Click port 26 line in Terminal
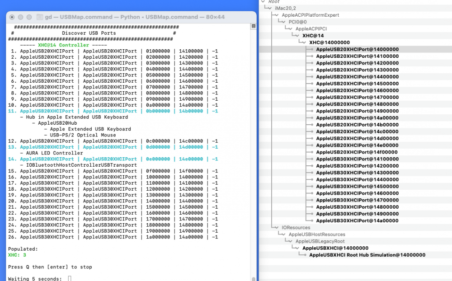 [x=113, y=237]
